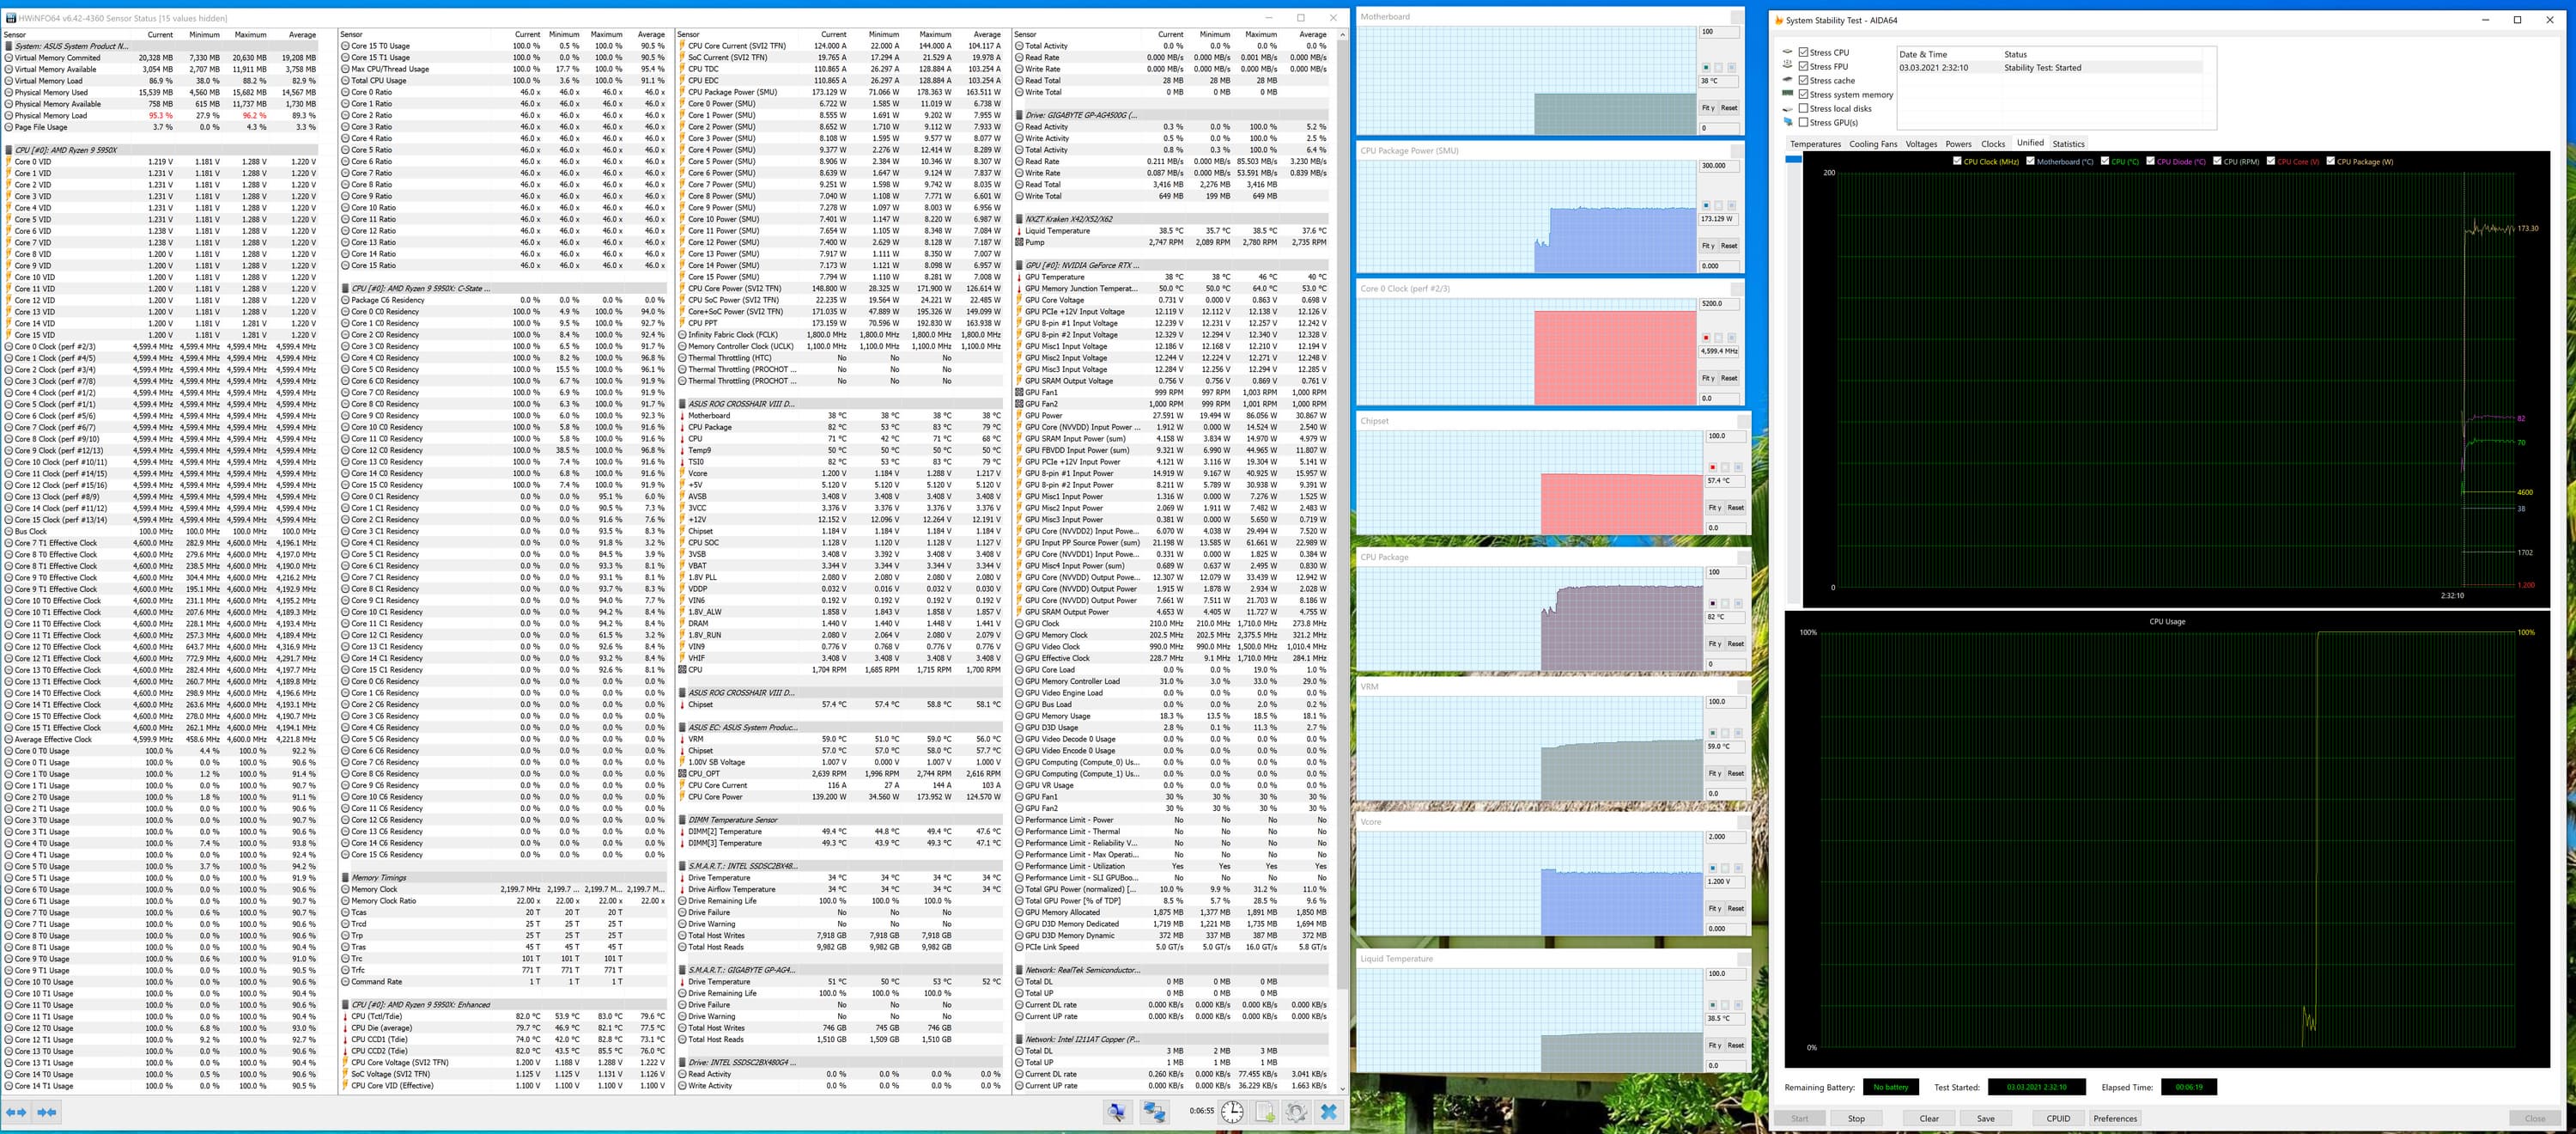The image size is (2576, 1134).
Task: Click the logging start sheet icon
Action: tap(1265, 1111)
